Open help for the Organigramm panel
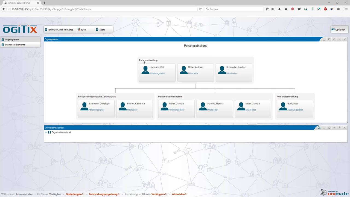This screenshot has height=197, width=350. click(x=339, y=39)
